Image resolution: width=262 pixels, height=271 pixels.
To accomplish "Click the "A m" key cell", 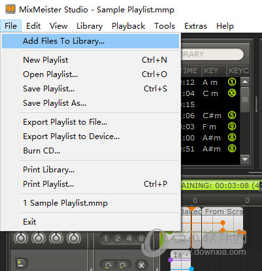I will point(210,82).
